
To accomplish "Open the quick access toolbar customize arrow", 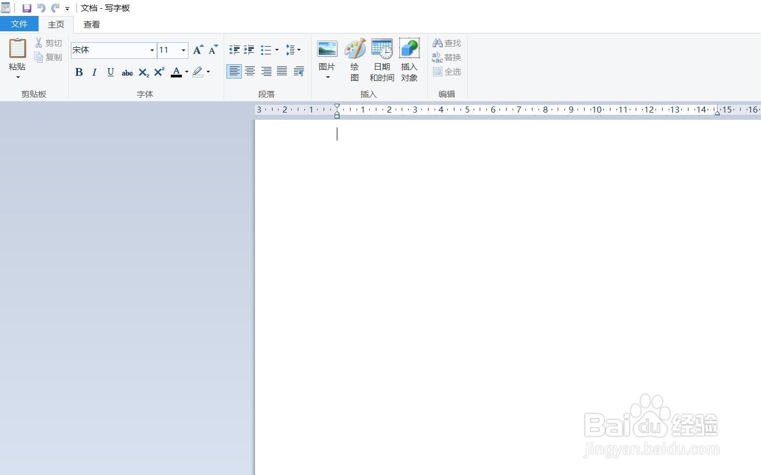I will coord(68,9).
